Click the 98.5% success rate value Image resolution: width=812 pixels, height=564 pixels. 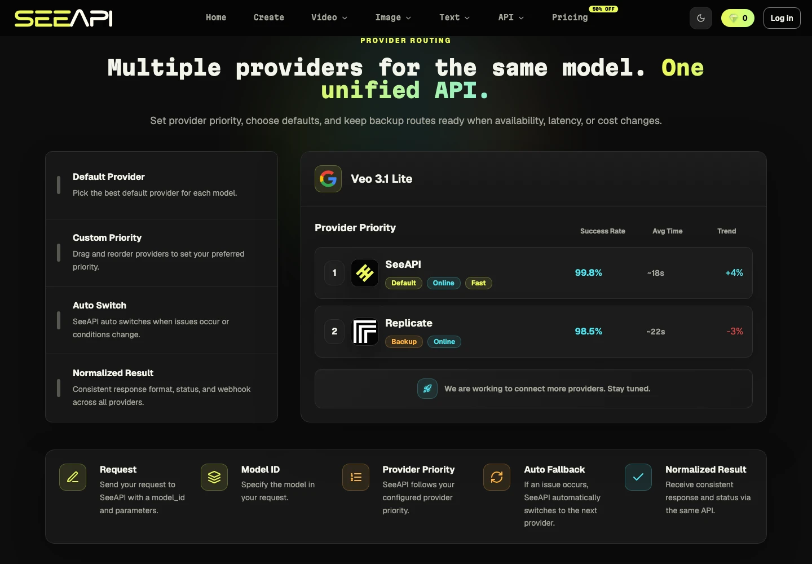589,332
